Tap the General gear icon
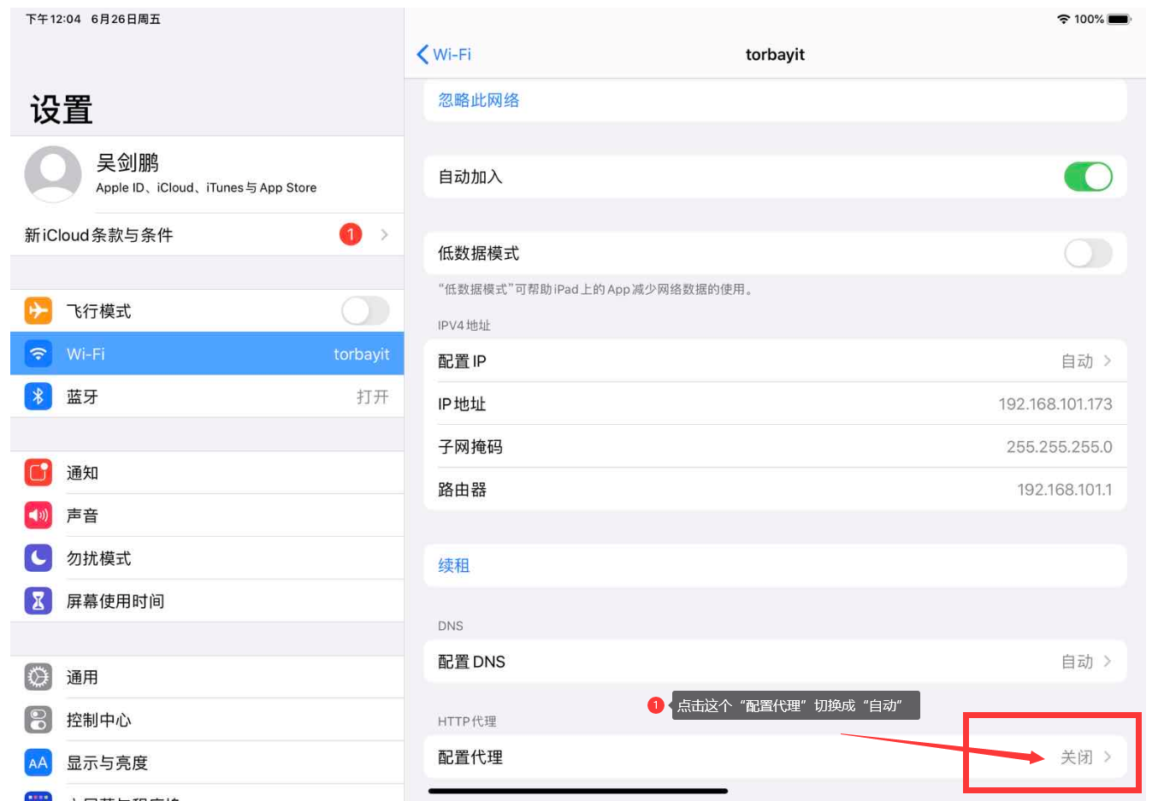1164x801 pixels. coord(38,677)
